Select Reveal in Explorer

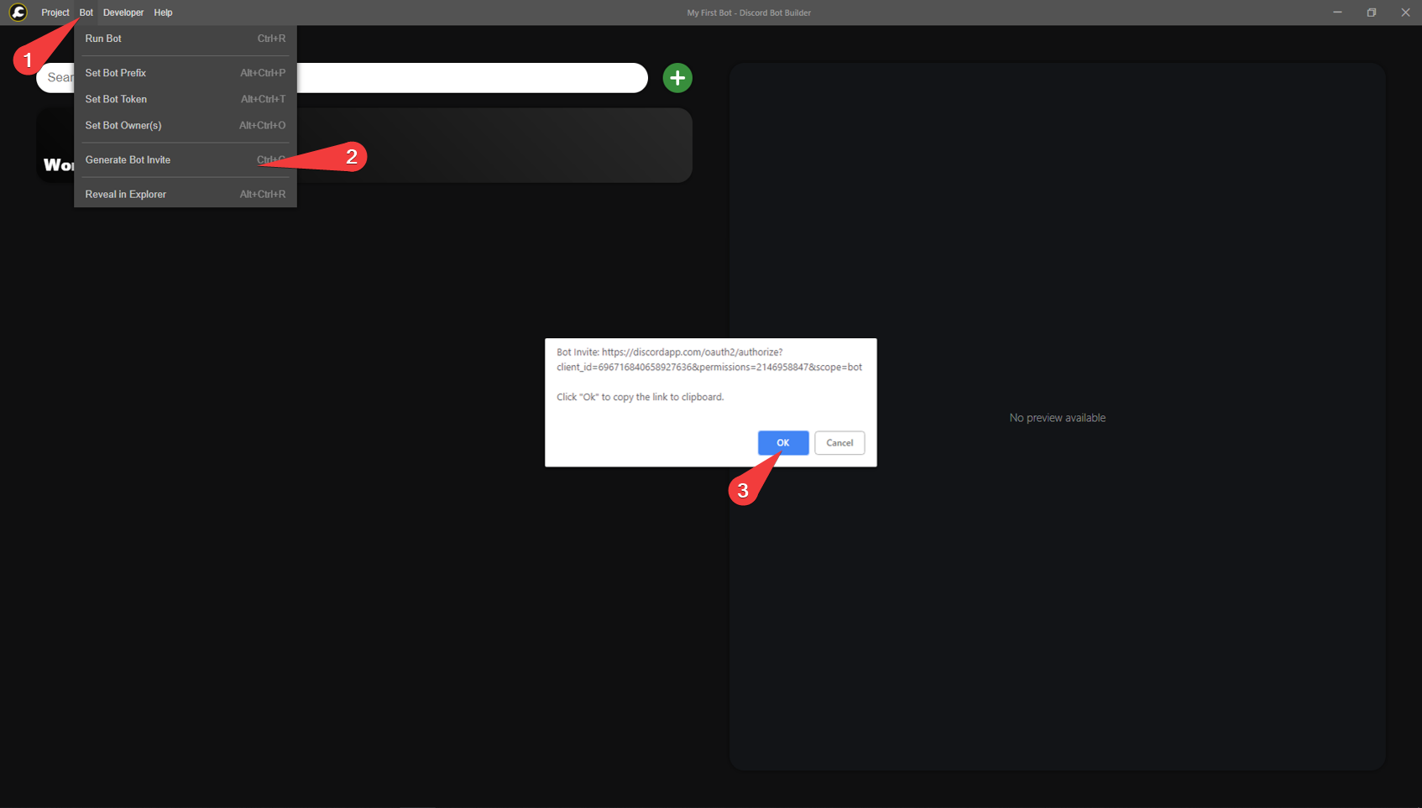point(186,194)
